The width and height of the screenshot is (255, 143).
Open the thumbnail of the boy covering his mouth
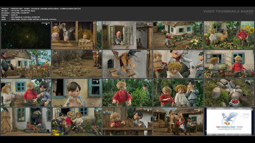[x=178, y=93]
